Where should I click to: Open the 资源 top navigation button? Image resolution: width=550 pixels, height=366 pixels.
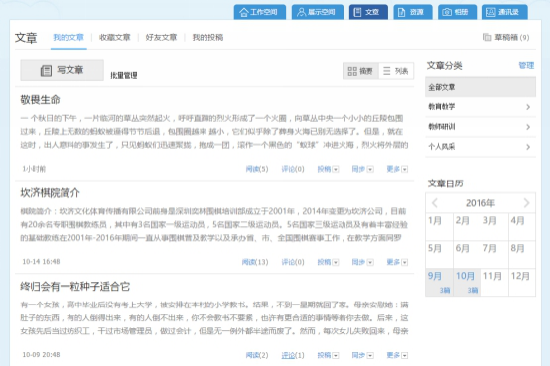[x=413, y=12]
